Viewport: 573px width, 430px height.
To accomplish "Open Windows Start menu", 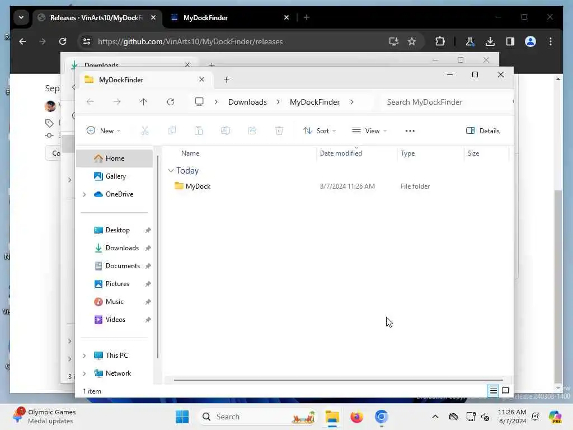I will pyautogui.click(x=182, y=417).
